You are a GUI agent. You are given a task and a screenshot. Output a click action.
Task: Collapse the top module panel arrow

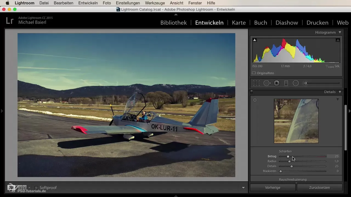click(176, 14)
